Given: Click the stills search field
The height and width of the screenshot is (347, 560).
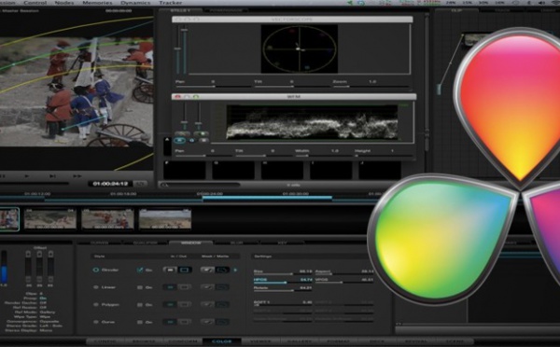Looking at the screenshot, I should [200, 185].
